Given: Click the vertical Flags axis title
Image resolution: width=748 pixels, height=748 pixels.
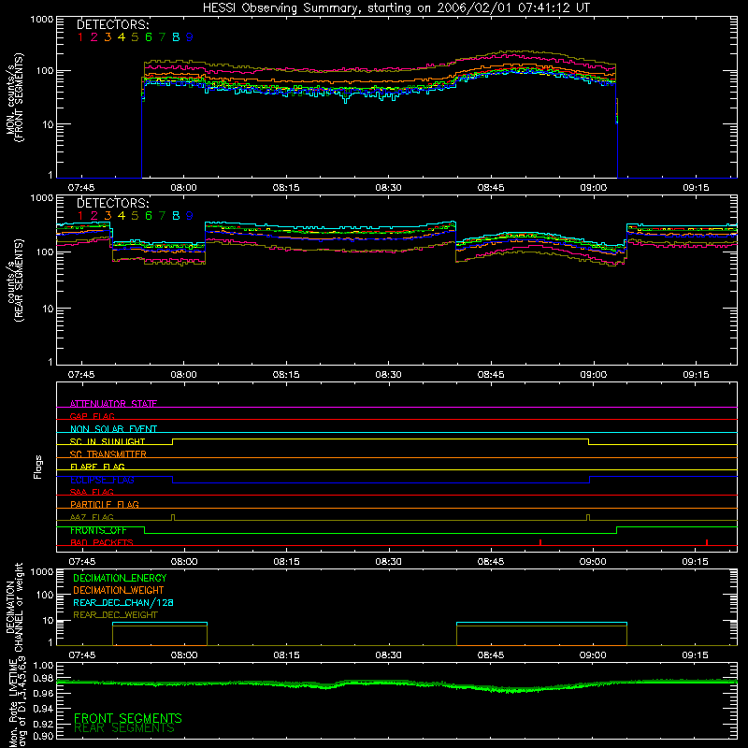Looking at the screenshot, I should [37, 467].
